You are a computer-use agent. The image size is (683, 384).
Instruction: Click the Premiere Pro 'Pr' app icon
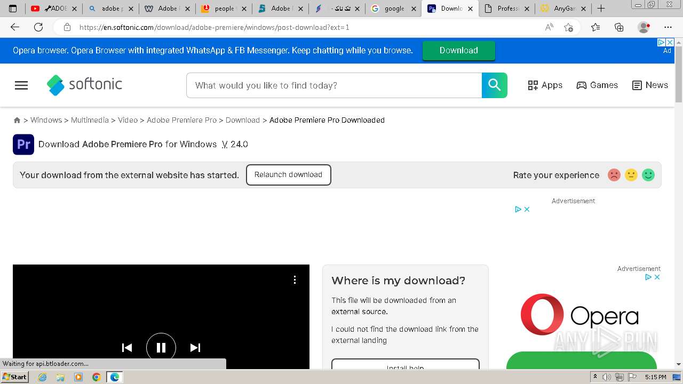(23, 145)
